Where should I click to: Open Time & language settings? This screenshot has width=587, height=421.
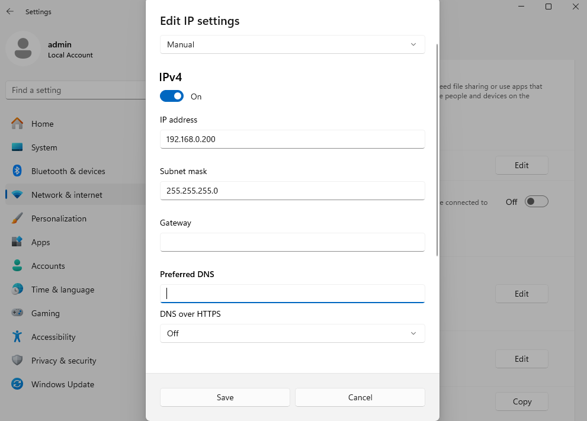coord(76,290)
